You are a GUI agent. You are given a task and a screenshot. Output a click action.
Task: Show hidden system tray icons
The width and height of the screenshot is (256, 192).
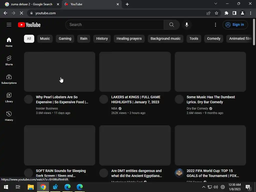click(x=203, y=187)
